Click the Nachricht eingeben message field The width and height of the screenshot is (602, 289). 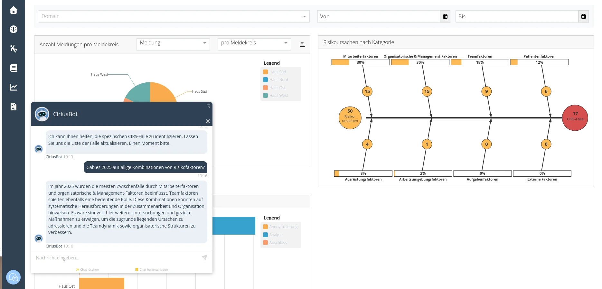tap(116, 258)
